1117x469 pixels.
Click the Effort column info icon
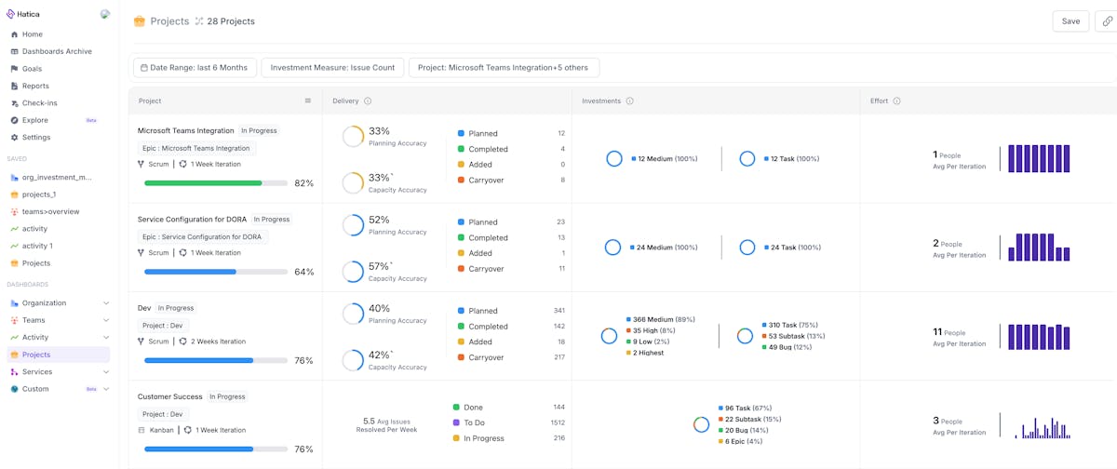click(x=896, y=101)
